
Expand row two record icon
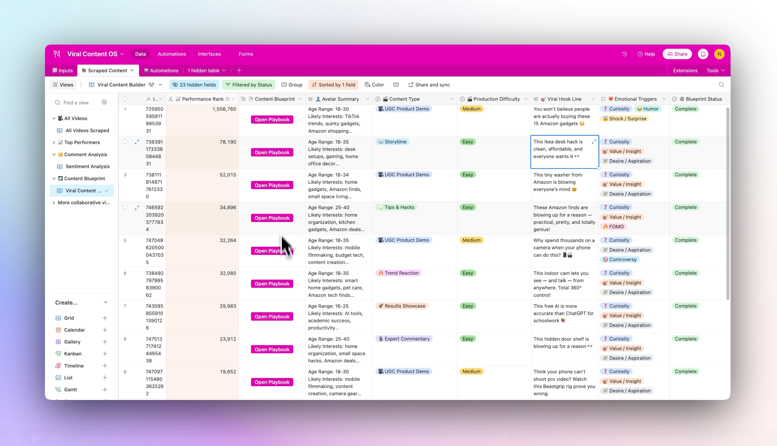pyautogui.click(x=137, y=142)
